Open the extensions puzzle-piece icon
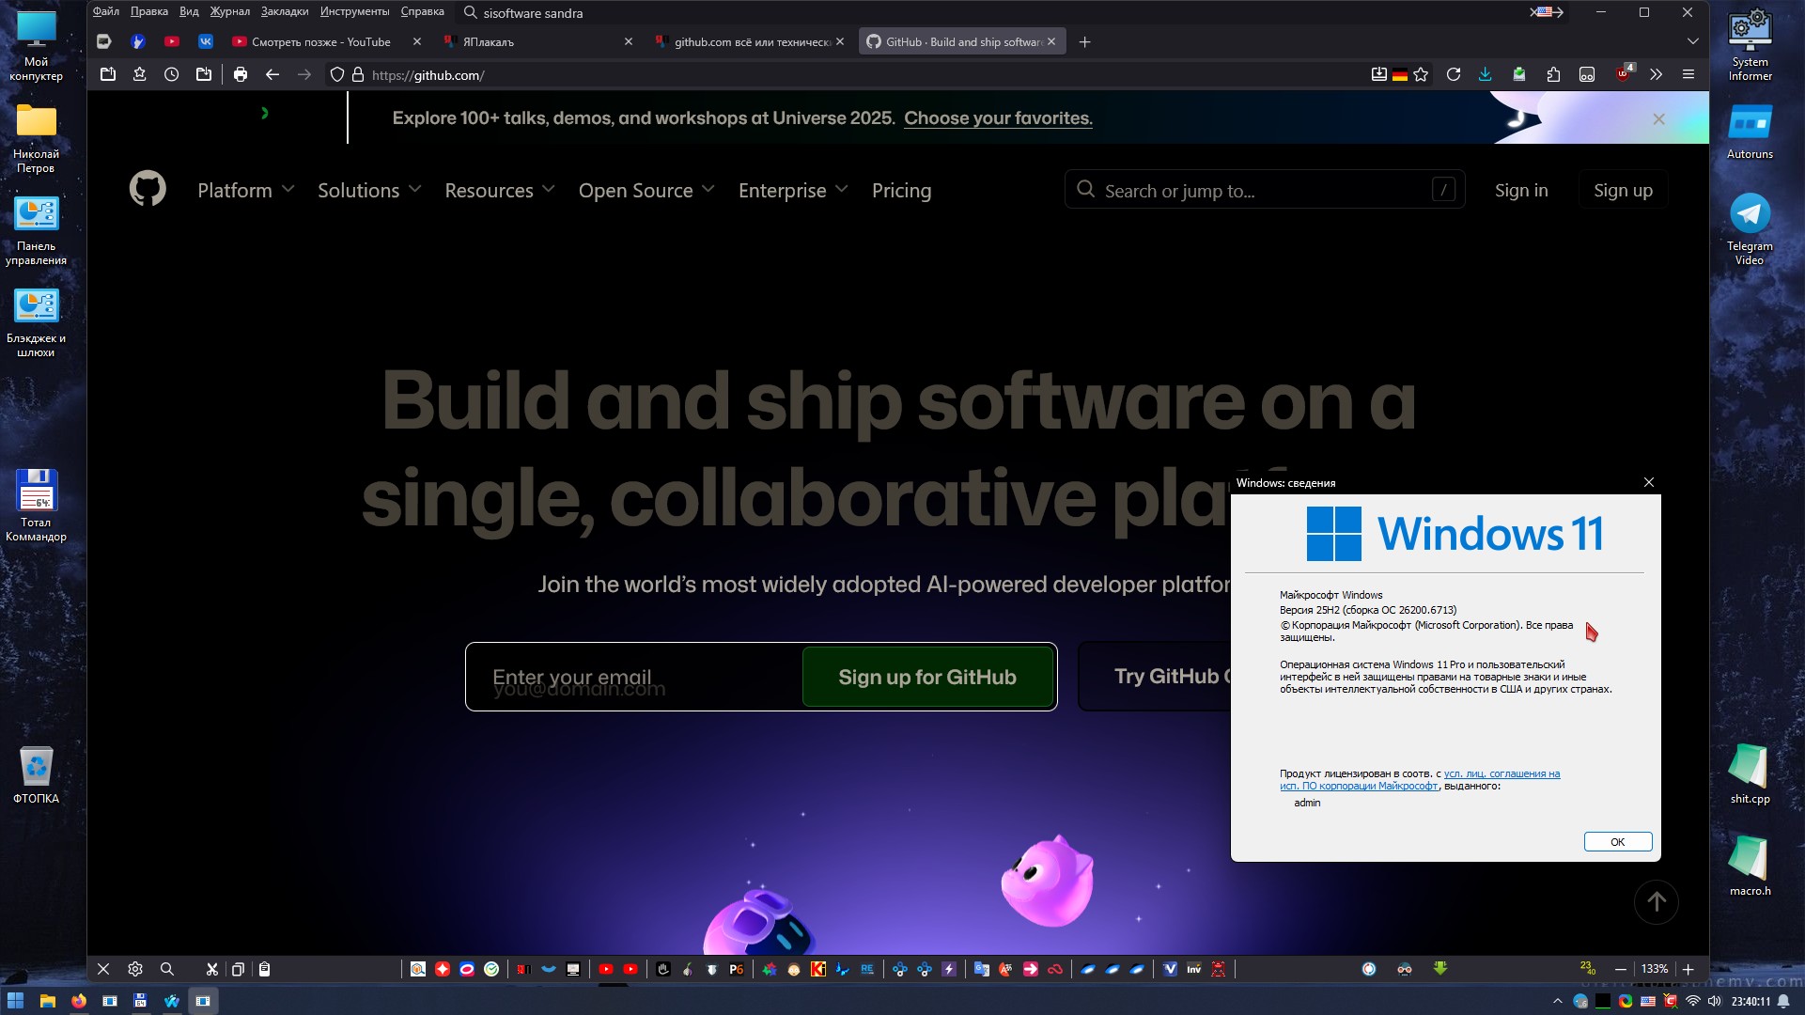Viewport: 1805px width, 1015px height. (x=1553, y=74)
